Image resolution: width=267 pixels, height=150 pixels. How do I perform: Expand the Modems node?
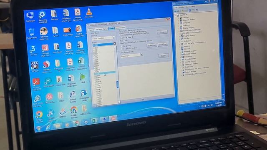[180, 47]
